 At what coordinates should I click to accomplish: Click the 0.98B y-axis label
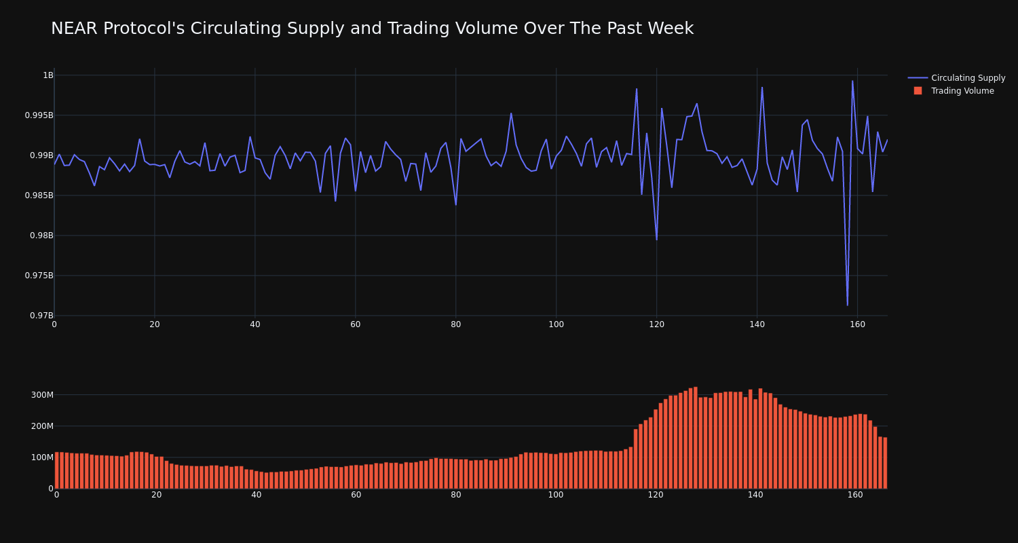pos(41,236)
